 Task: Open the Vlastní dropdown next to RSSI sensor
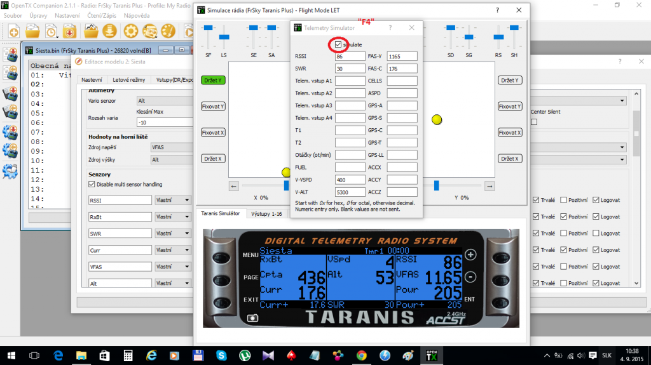coord(173,200)
